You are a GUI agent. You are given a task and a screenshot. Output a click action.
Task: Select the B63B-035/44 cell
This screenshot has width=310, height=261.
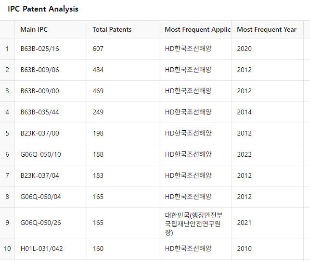point(51,112)
